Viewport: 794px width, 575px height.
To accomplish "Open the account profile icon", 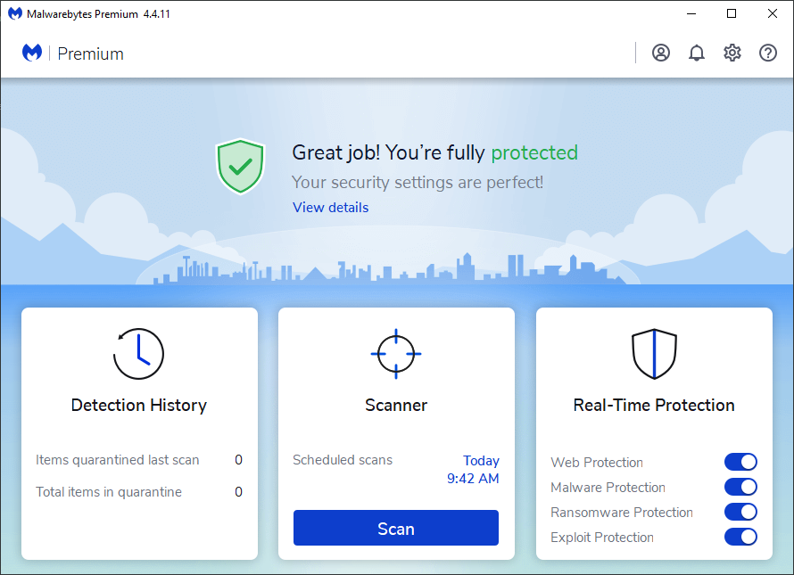I will pos(661,53).
